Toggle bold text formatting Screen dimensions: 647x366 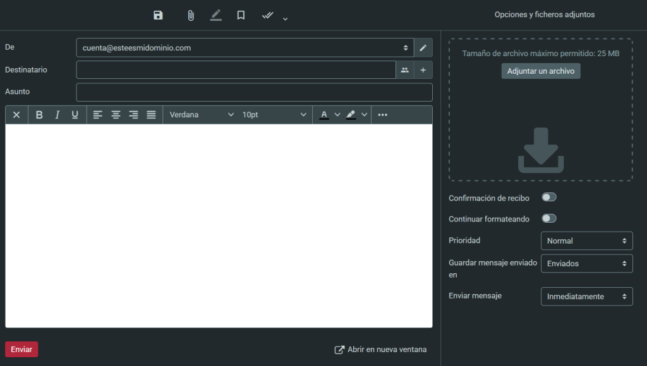[x=39, y=115]
